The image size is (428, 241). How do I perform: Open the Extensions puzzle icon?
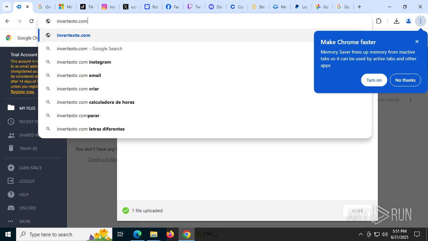click(x=379, y=21)
